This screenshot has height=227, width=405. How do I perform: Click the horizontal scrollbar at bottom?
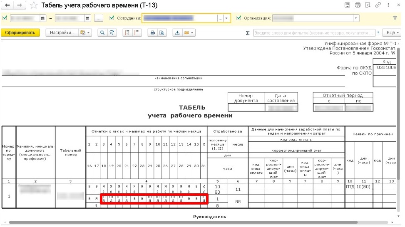coord(183,222)
